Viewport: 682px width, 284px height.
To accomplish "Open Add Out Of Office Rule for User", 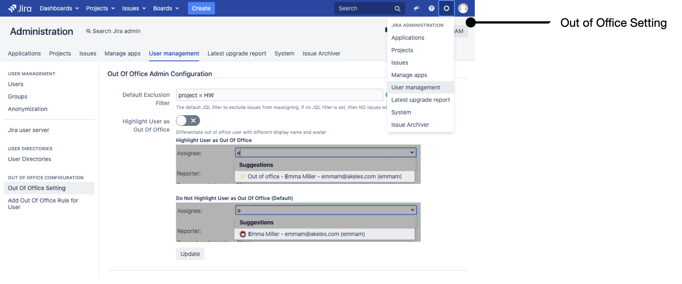I will (x=43, y=204).
